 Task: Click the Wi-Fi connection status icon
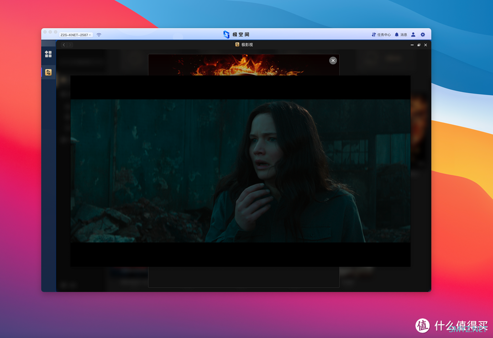[x=99, y=35]
